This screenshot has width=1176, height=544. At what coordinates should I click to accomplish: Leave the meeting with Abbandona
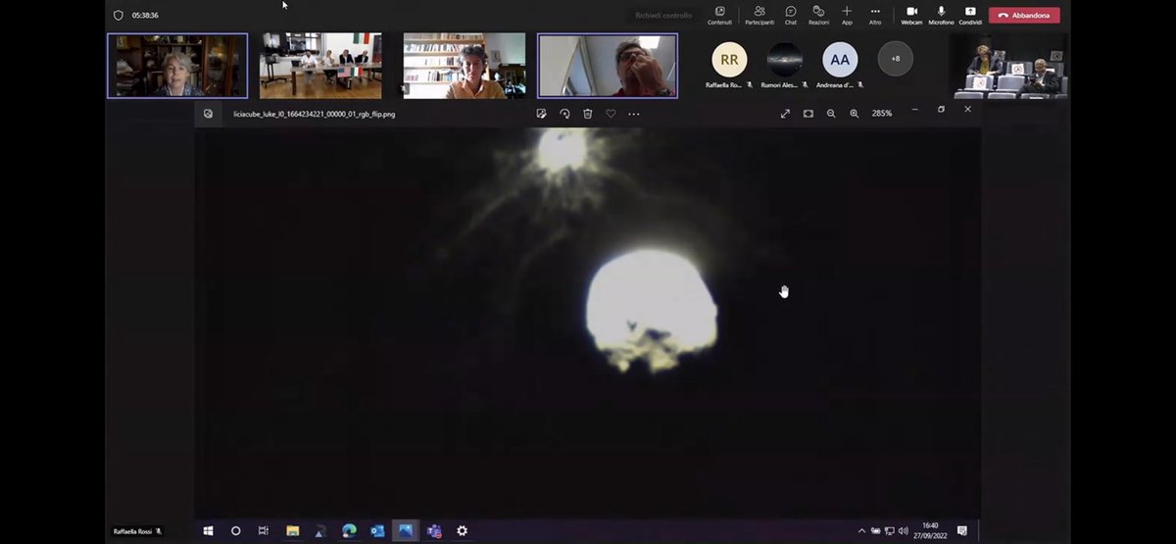point(1024,16)
